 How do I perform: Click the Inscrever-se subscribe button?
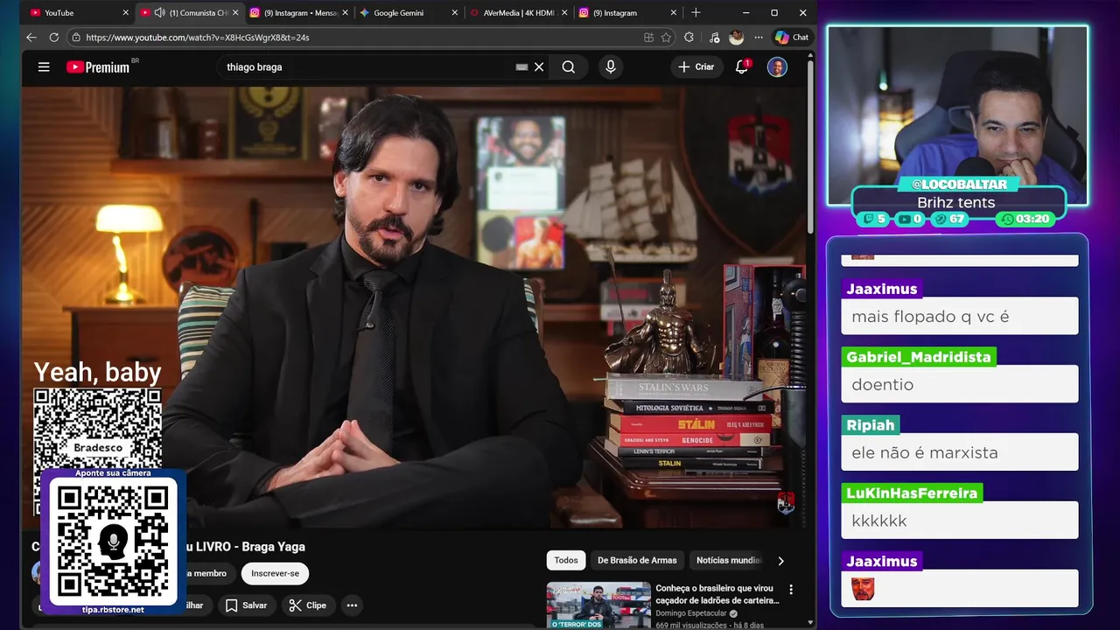click(275, 574)
